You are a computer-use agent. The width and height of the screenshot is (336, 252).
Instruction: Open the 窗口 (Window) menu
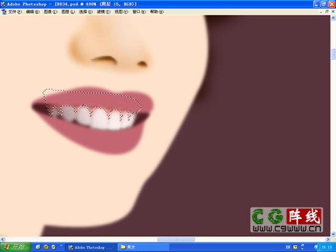click(139, 12)
